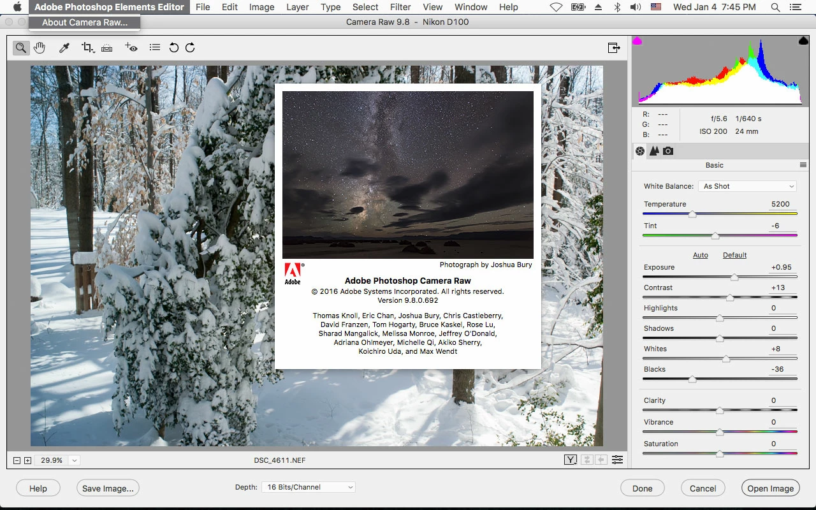Viewport: 816px width, 510px height.
Task: Click the Done button
Action: 643,488
